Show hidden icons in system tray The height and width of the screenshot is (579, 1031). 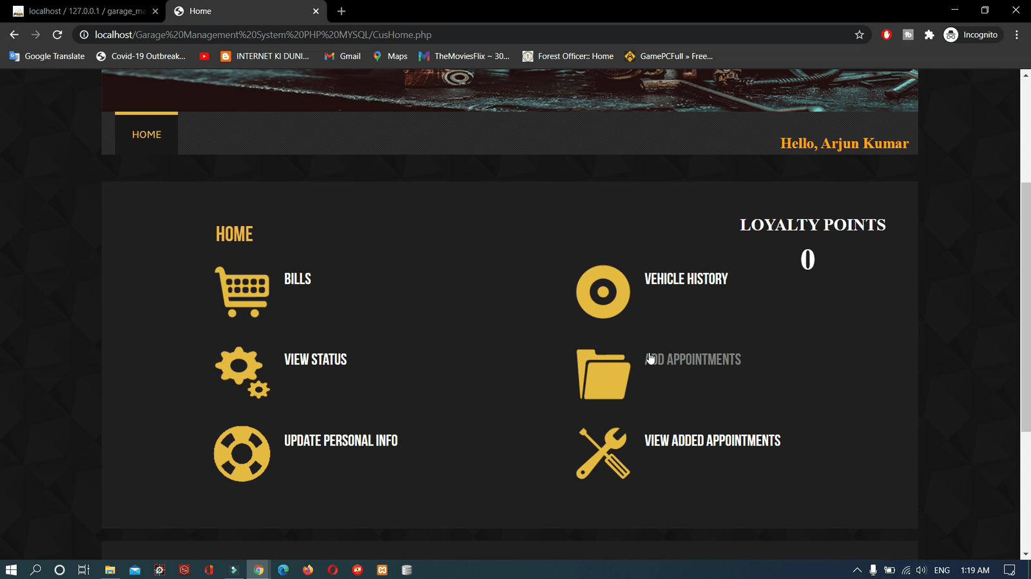coord(856,570)
